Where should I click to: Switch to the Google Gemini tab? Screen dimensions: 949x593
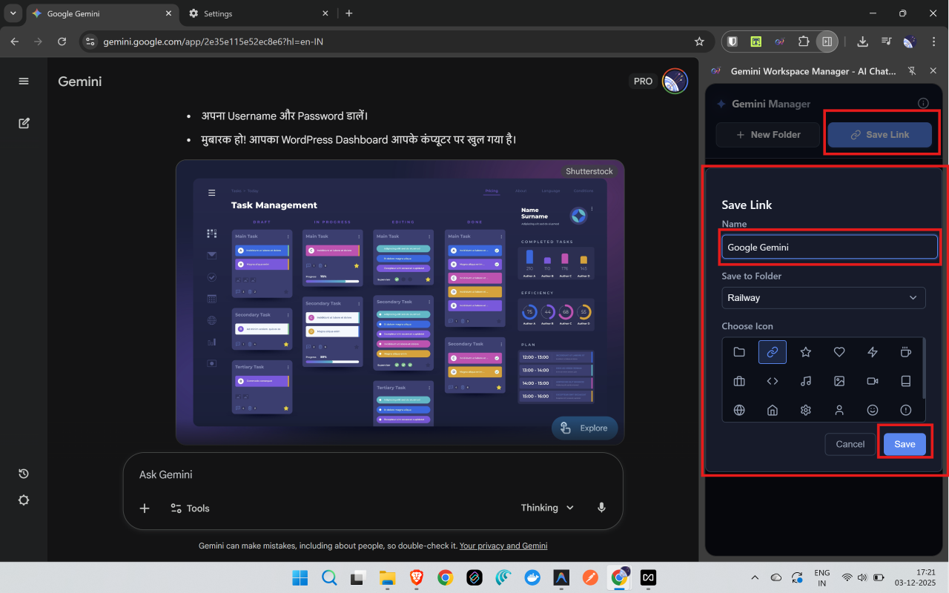pos(102,13)
